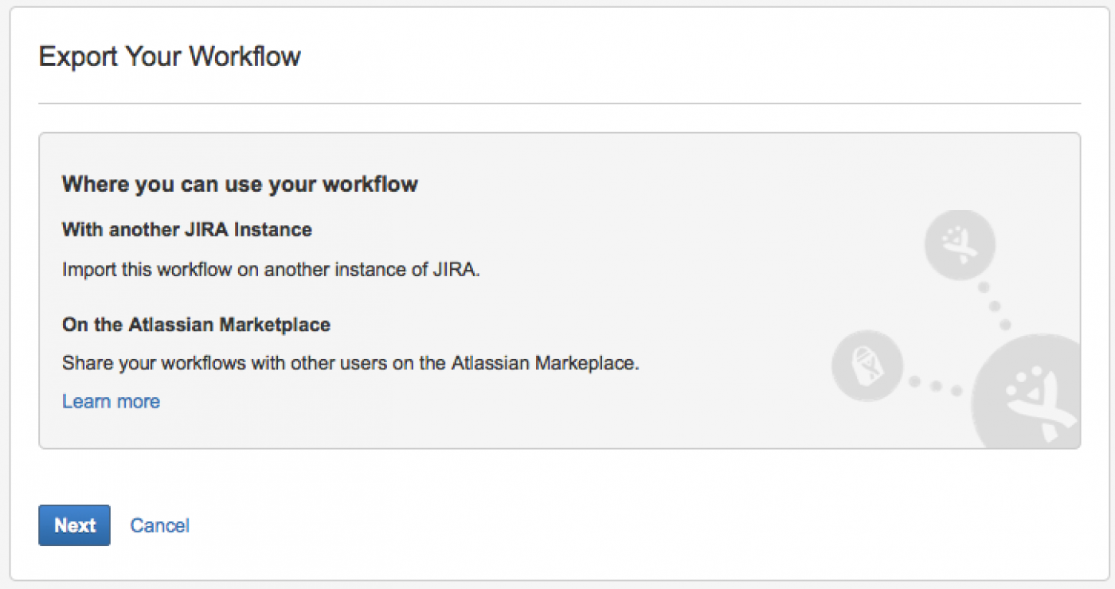Click the small JIRA logo circle at top
Viewport: 1115px width, 589px height.
click(x=960, y=245)
